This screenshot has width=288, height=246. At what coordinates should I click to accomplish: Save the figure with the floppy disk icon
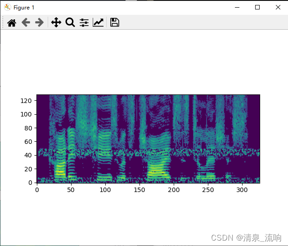pos(115,22)
